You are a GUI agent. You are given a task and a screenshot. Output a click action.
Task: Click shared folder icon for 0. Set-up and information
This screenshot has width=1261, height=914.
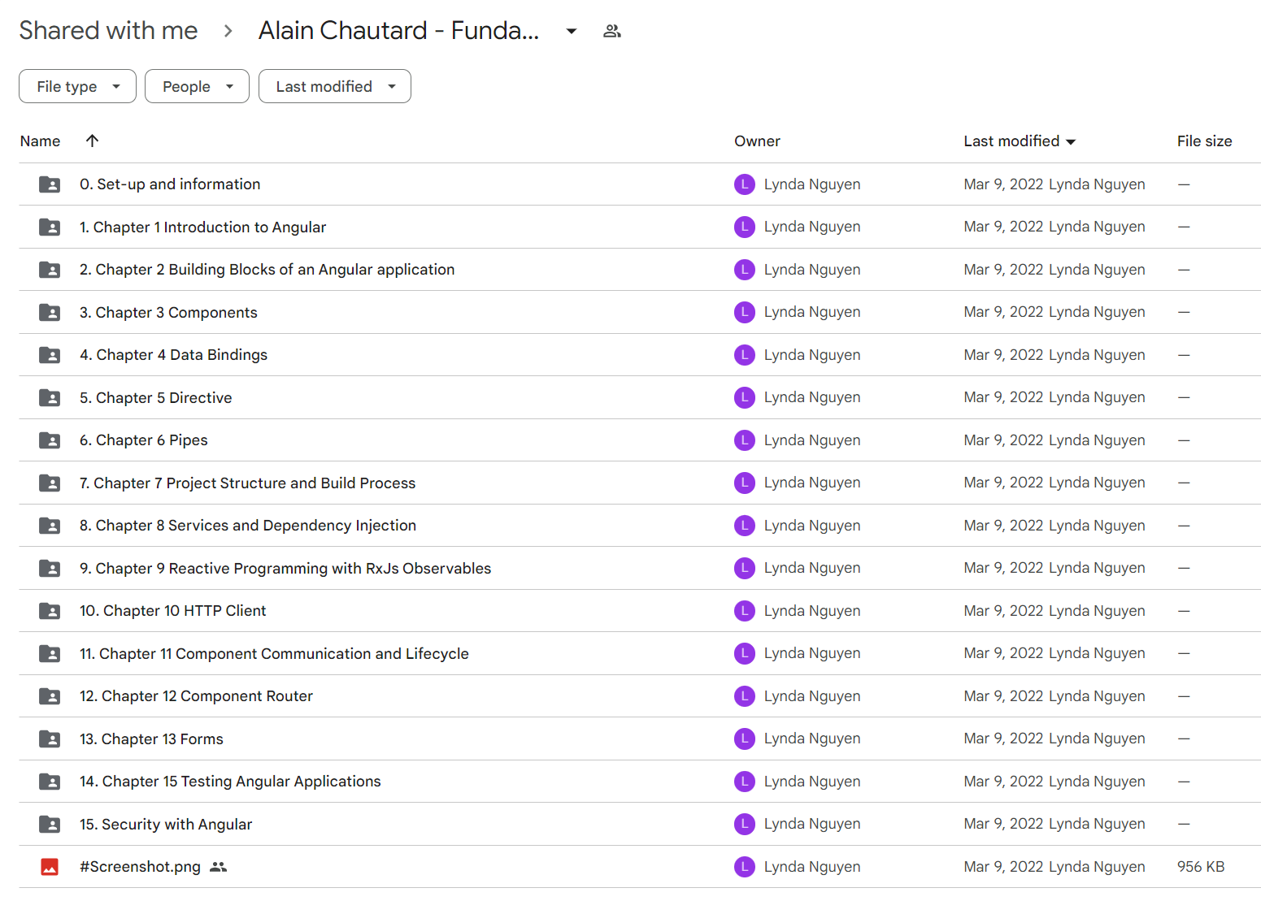pyautogui.click(x=50, y=184)
